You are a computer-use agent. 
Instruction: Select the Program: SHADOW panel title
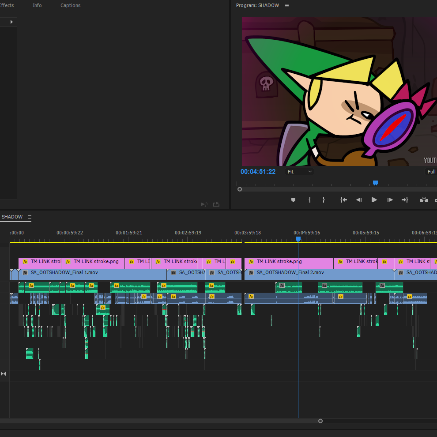click(257, 5)
